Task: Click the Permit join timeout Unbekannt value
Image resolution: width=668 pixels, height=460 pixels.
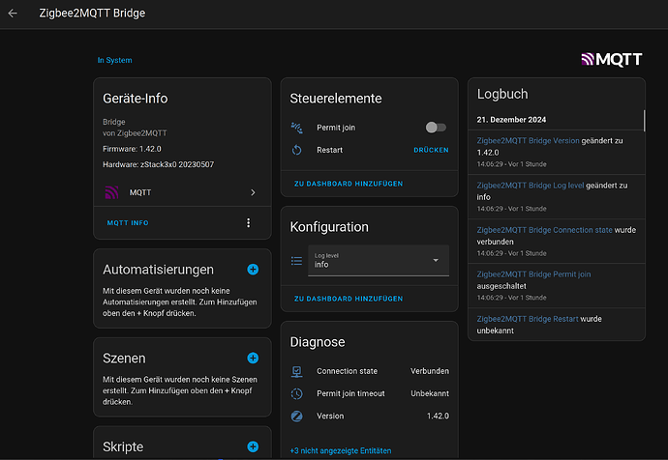Action: tap(430, 393)
